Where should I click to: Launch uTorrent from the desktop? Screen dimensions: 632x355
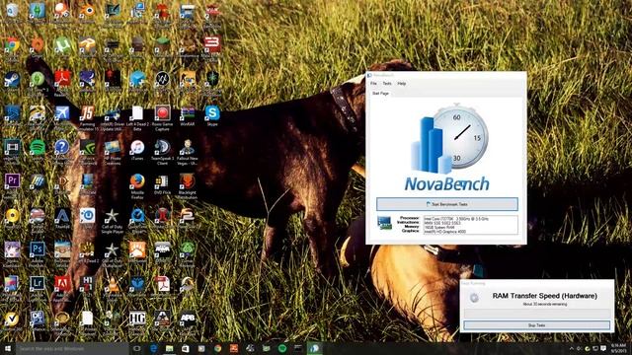62,45
